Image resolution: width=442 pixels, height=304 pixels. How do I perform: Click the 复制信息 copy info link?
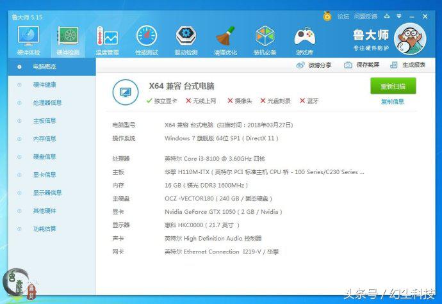393,101
